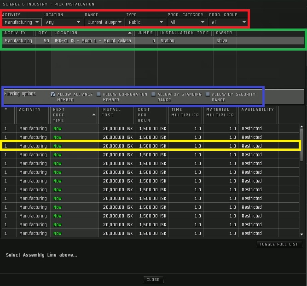This screenshot has height=286, width=307.
Task: Sort assembly lines by Time Multiplier
Action: point(186,115)
